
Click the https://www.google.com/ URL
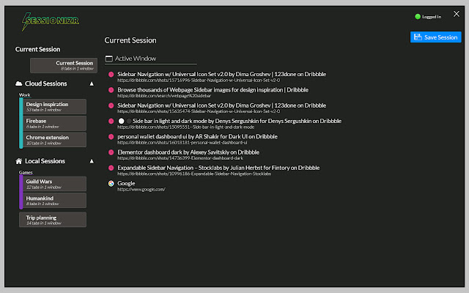(x=141, y=189)
